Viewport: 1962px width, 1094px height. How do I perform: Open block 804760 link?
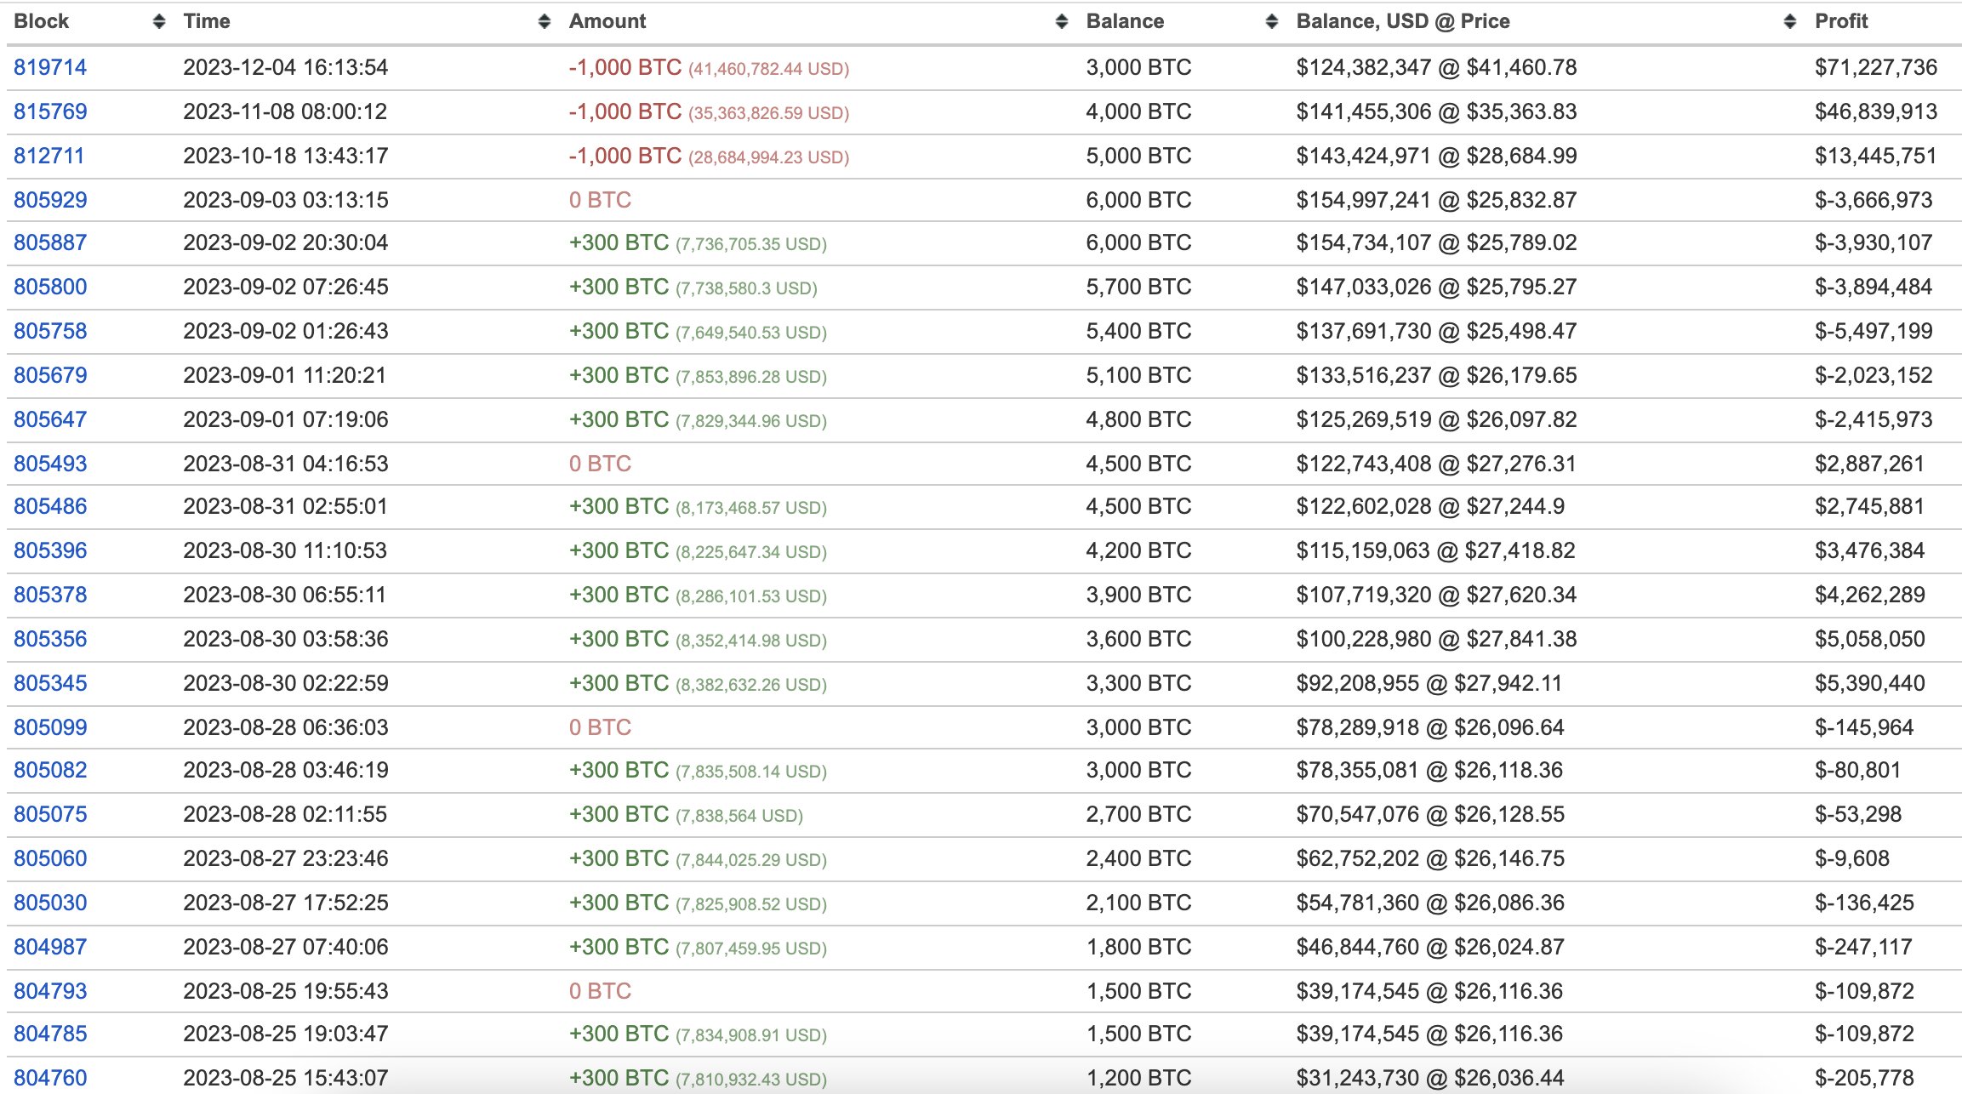tap(50, 1078)
